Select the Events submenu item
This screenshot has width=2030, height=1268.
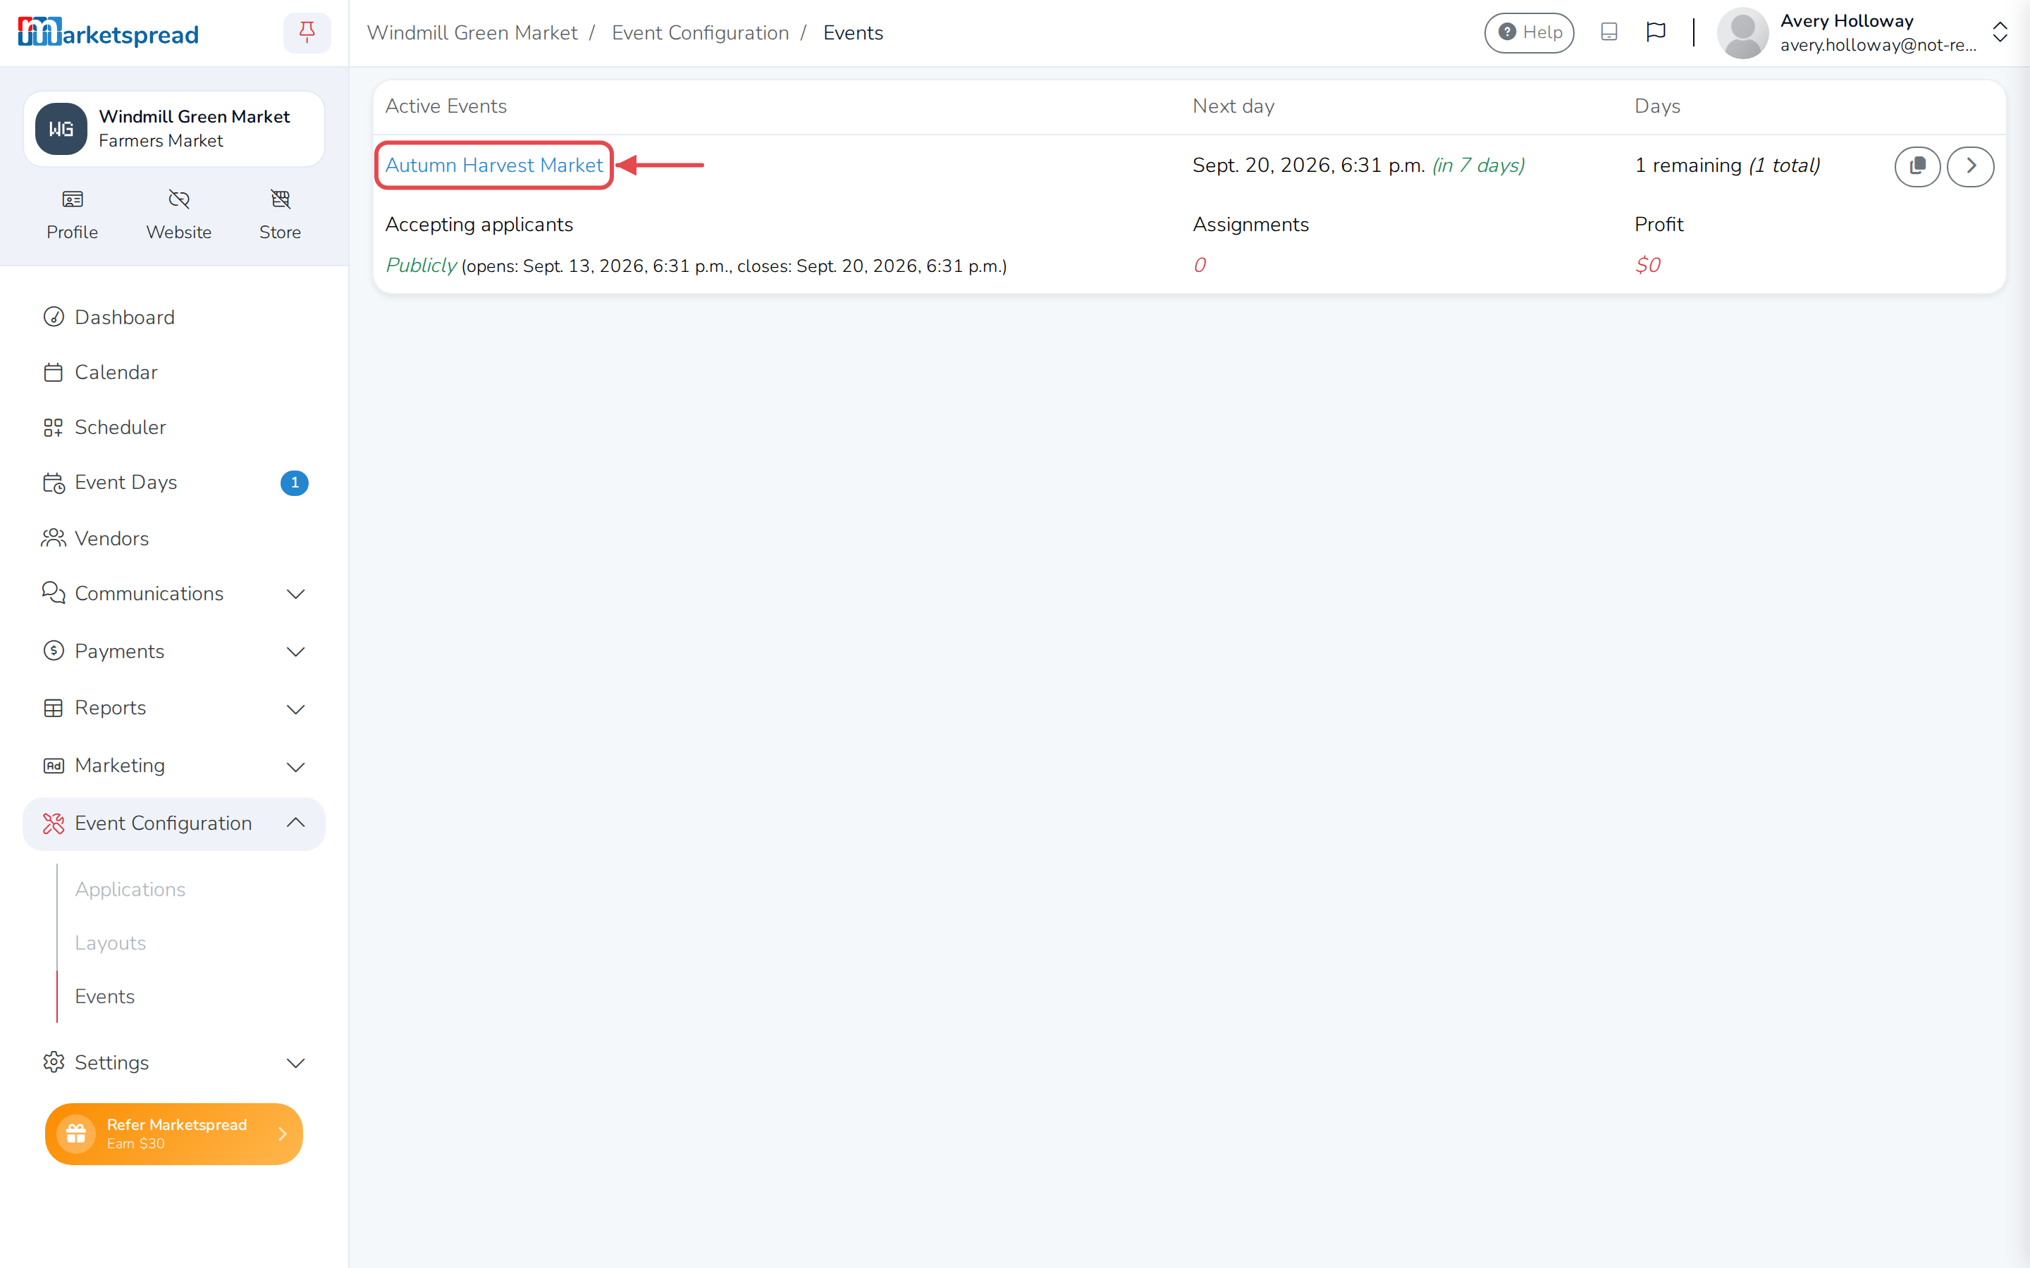[104, 996]
